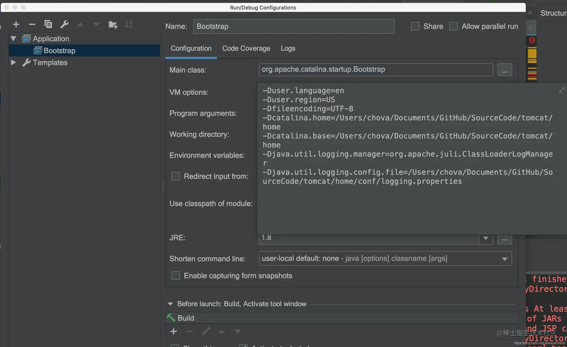This screenshot has height=347, width=567.
Task: Add a before-launch task with the plus icon
Action: (174, 331)
